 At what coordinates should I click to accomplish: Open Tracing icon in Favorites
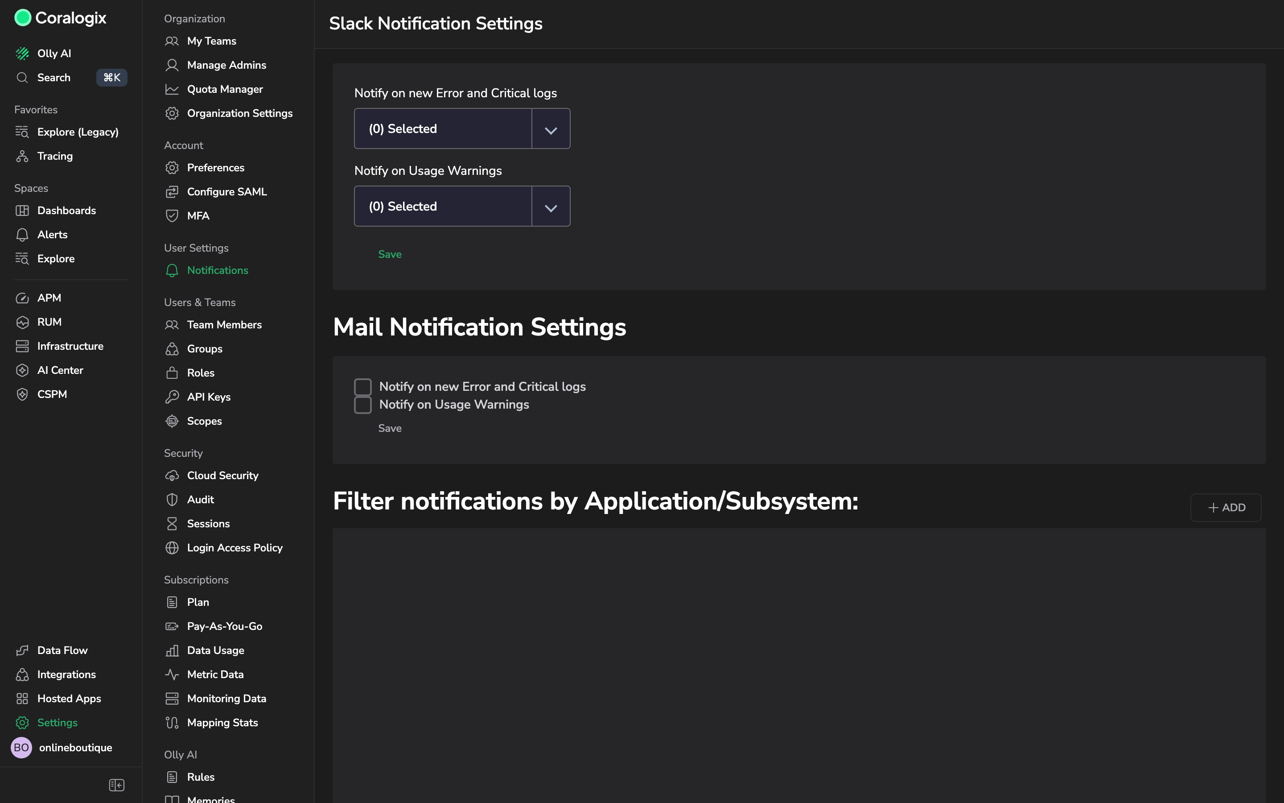click(x=22, y=156)
